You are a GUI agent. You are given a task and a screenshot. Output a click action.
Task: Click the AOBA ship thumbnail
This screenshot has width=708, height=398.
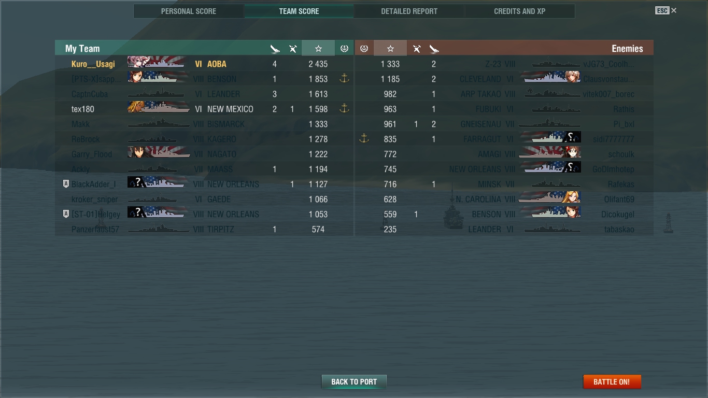[157, 62]
